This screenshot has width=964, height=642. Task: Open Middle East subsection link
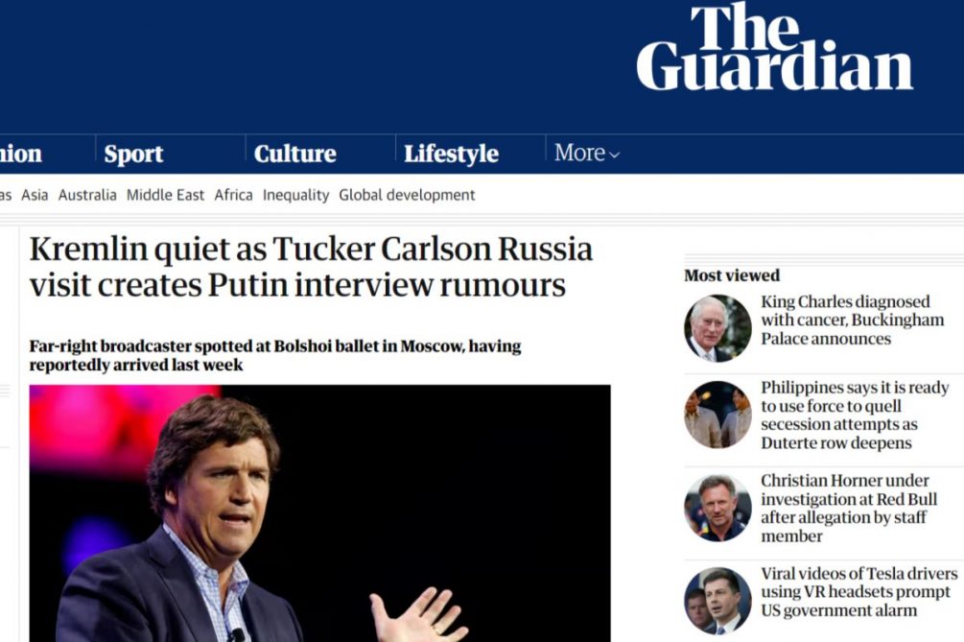click(165, 195)
